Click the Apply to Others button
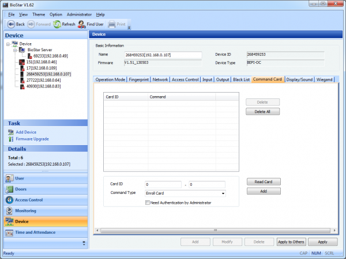Screen dimensions: 346x259 291,242
